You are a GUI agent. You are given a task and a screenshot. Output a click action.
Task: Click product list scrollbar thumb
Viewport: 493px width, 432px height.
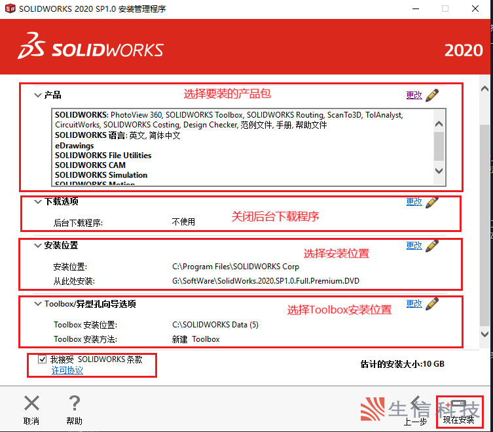439,146
